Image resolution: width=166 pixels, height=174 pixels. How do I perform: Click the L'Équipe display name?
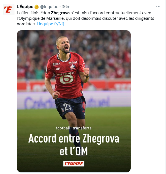[25, 7]
